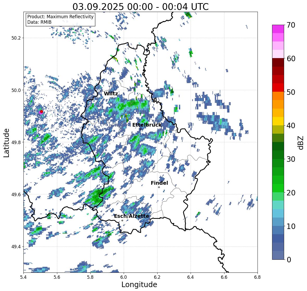
Task: Click the Latitude axis label
Action: [7, 143]
